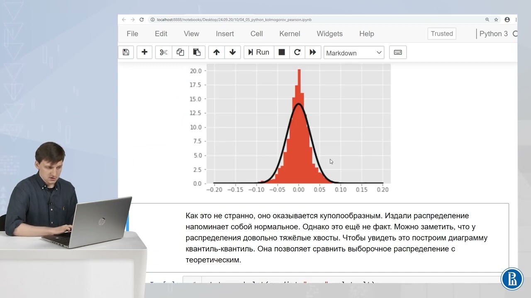Screen dimensions: 531x298
Task: Restart the kernel with the circular arrow
Action: 297,52
